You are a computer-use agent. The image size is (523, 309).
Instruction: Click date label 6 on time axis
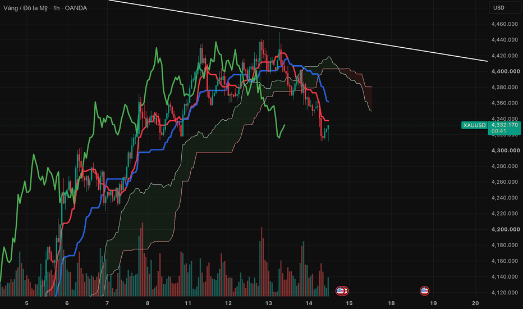67,303
